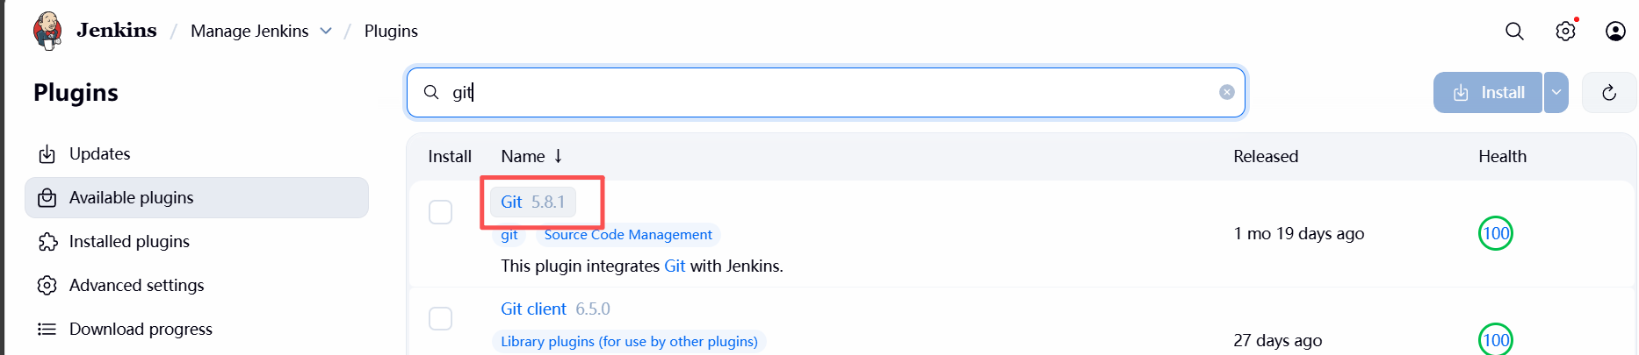
Task: Click the Source Code Management tag
Action: (x=628, y=235)
